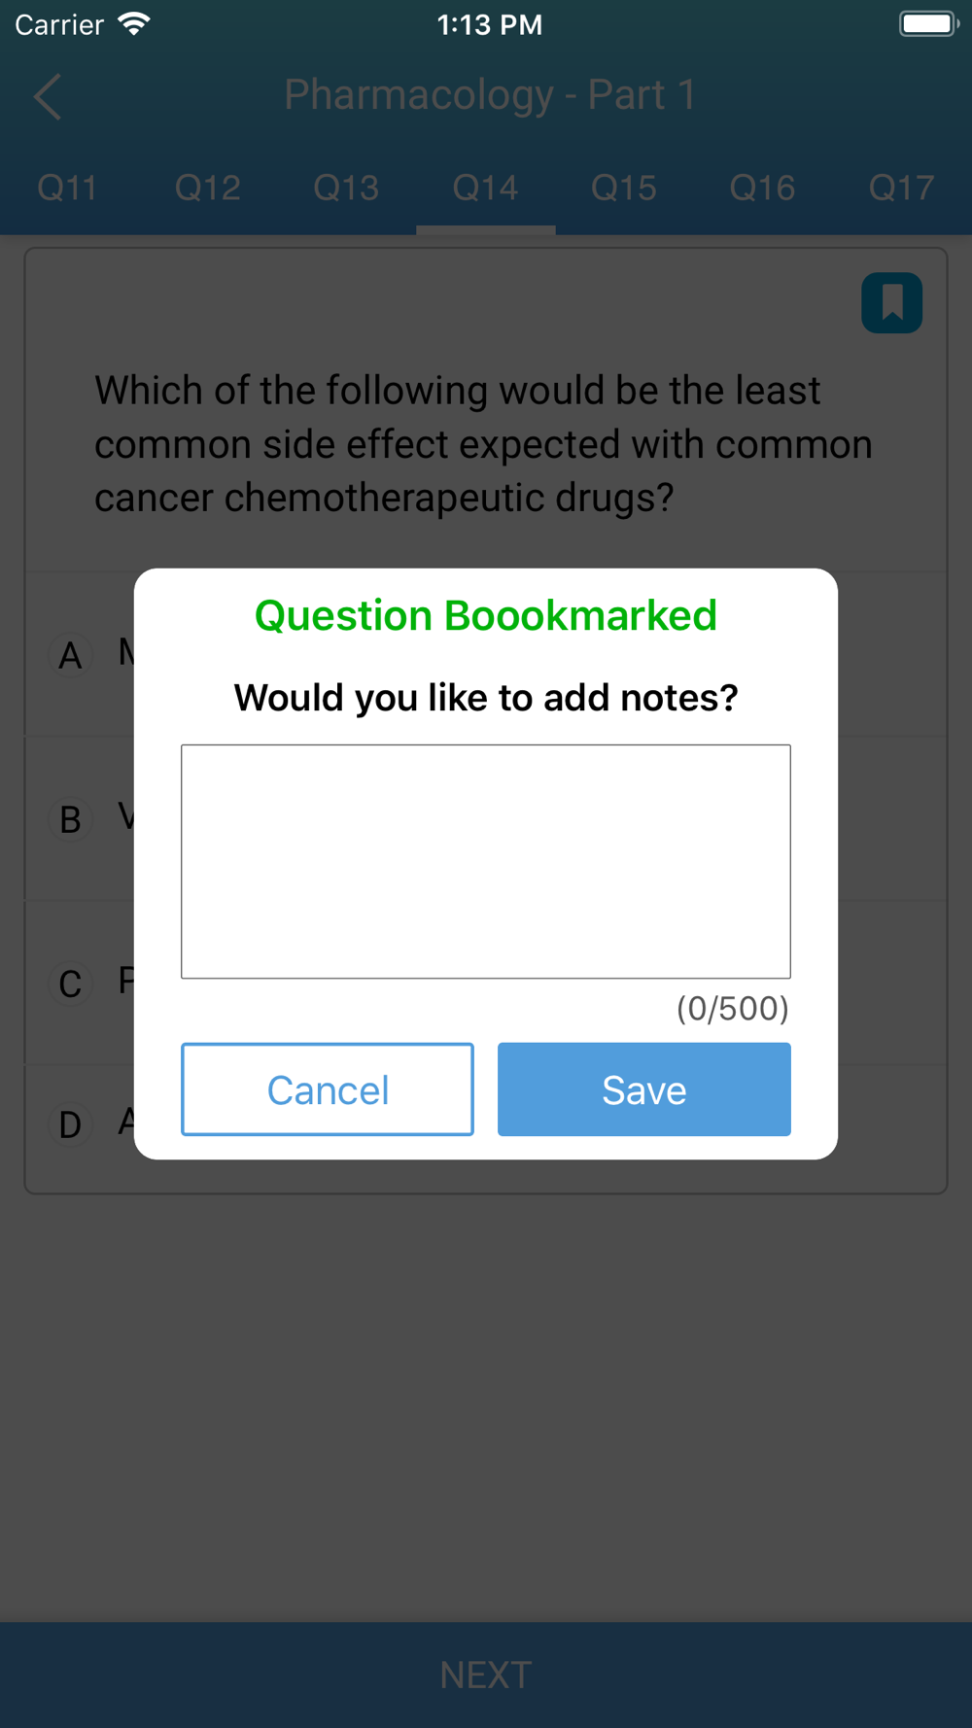Open the Q17 question tab
This screenshot has width=972, height=1728.
[x=902, y=188]
